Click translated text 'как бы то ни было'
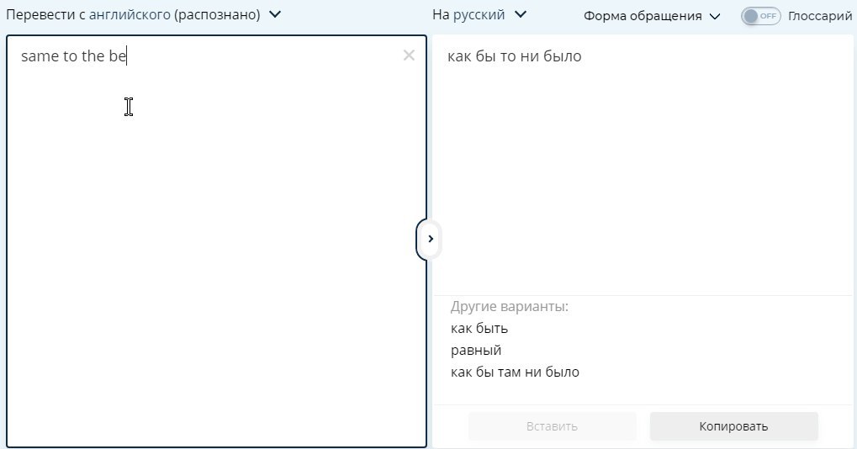 [515, 55]
